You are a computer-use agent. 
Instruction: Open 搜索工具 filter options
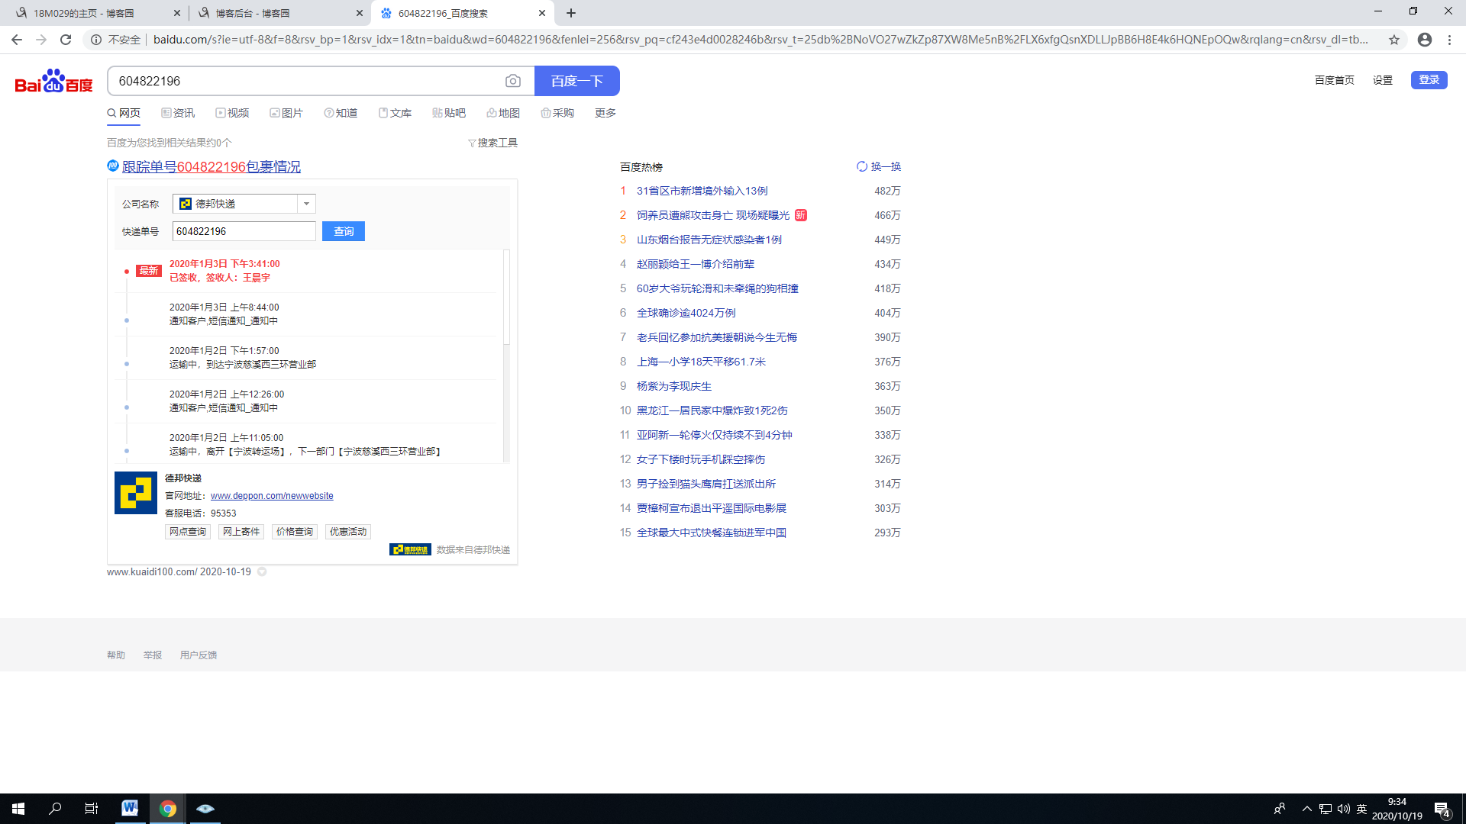coord(493,143)
